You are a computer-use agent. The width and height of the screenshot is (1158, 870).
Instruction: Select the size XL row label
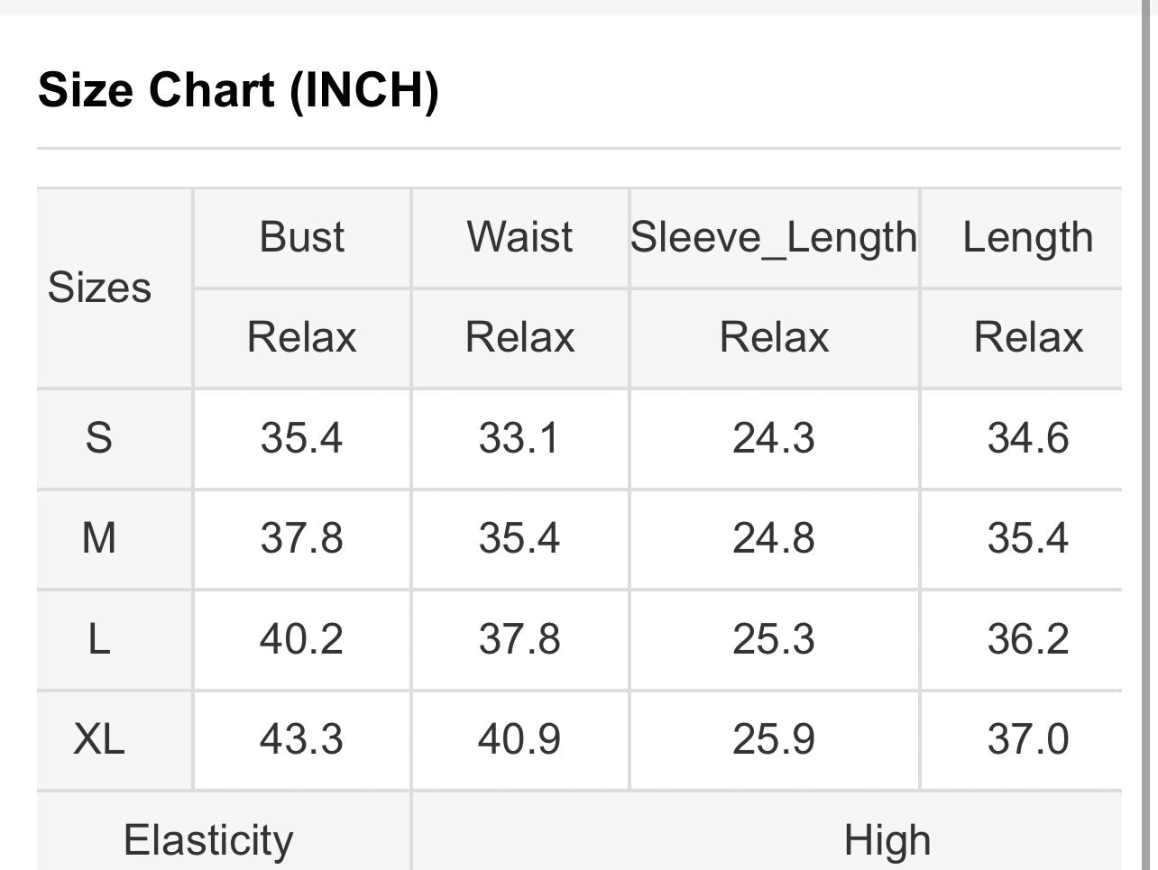coord(99,740)
